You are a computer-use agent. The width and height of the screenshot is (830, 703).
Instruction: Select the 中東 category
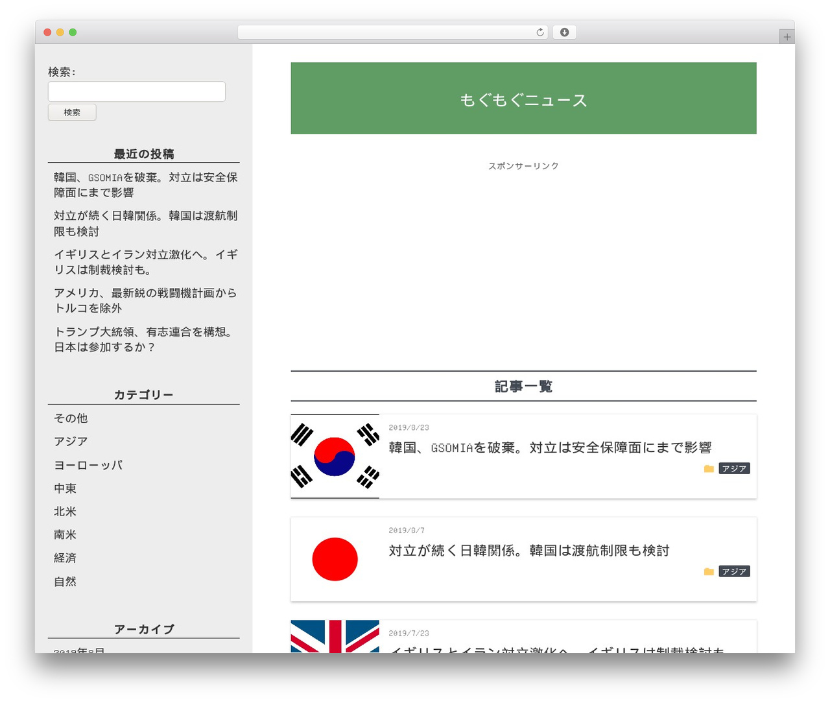pos(65,488)
